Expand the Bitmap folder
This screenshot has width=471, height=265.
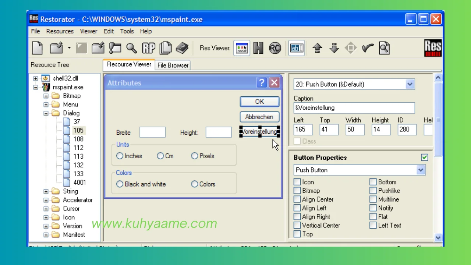coord(46,96)
